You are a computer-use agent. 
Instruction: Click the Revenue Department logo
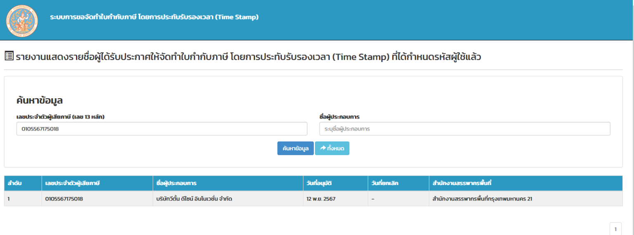[x=22, y=20]
